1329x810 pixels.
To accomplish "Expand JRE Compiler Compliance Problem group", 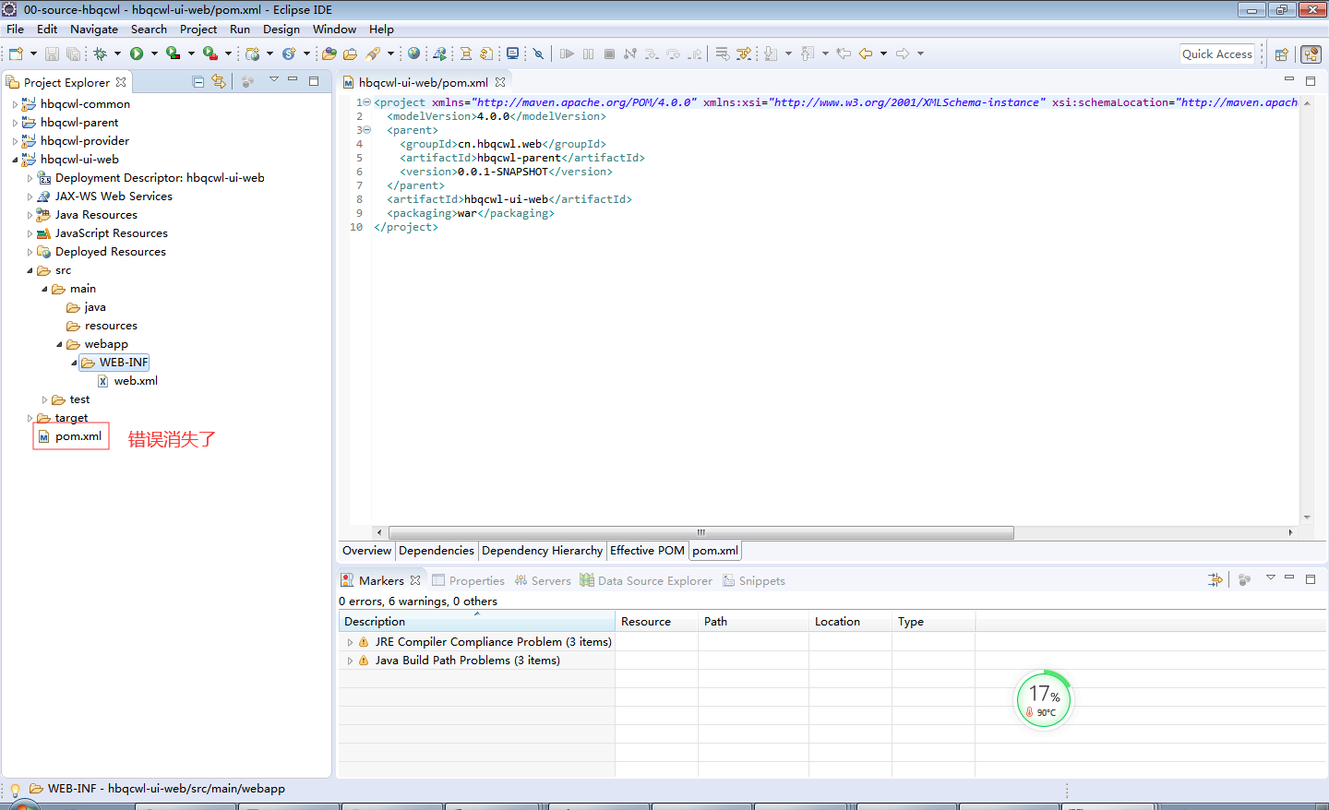I will point(350,642).
